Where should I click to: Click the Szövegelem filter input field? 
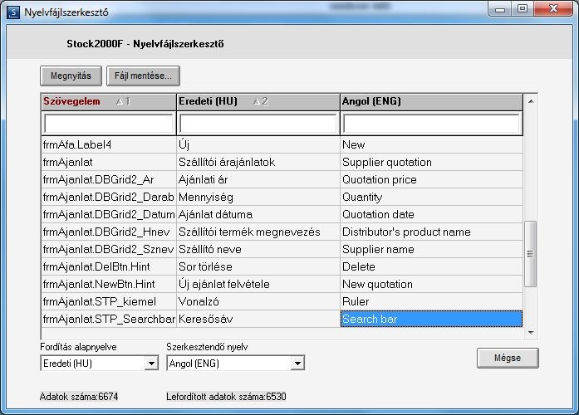pos(109,124)
